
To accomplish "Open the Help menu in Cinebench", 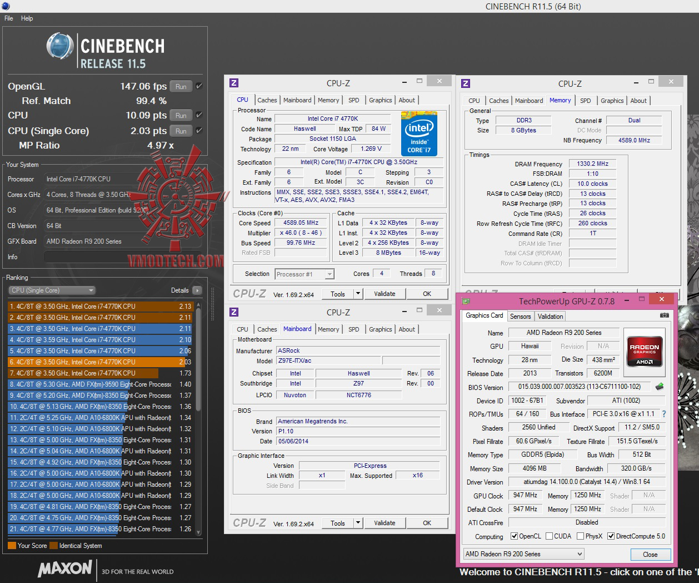I will [x=27, y=18].
